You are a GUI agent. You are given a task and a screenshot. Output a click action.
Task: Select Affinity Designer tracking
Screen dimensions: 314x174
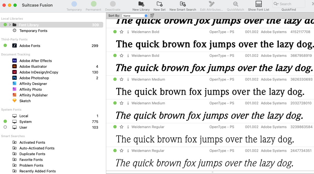tap(33, 84)
